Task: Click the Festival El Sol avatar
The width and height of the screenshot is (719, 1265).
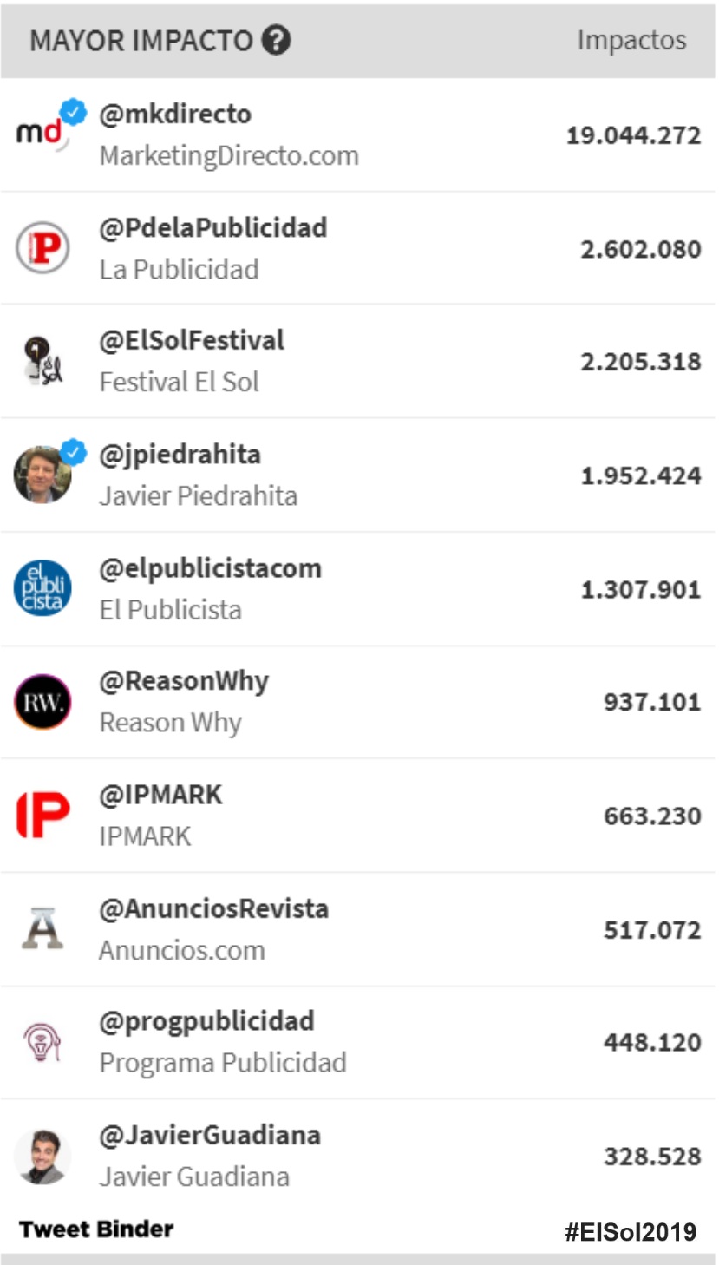Action: point(42,361)
